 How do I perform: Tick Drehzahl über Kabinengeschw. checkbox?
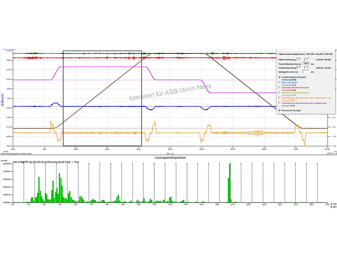278,98
